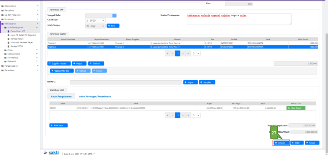The height and width of the screenshot is (155, 328).
Task: Click Upload File Csv button
Action: coord(62,71)
